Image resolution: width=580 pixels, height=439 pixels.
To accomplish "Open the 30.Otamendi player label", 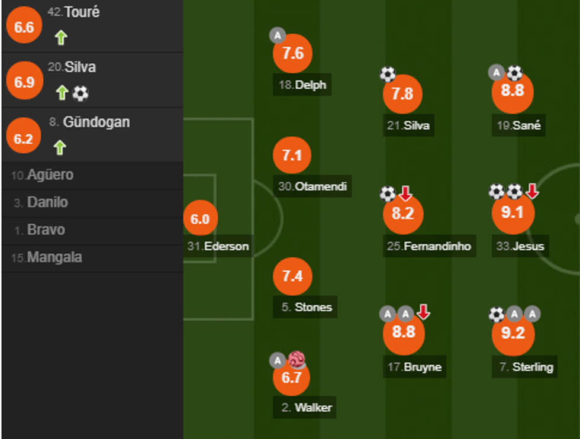I will pyautogui.click(x=312, y=186).
